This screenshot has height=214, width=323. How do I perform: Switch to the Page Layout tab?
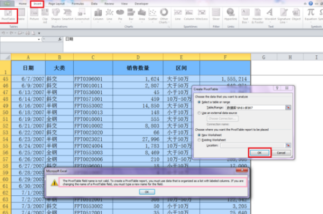(57, 4)
